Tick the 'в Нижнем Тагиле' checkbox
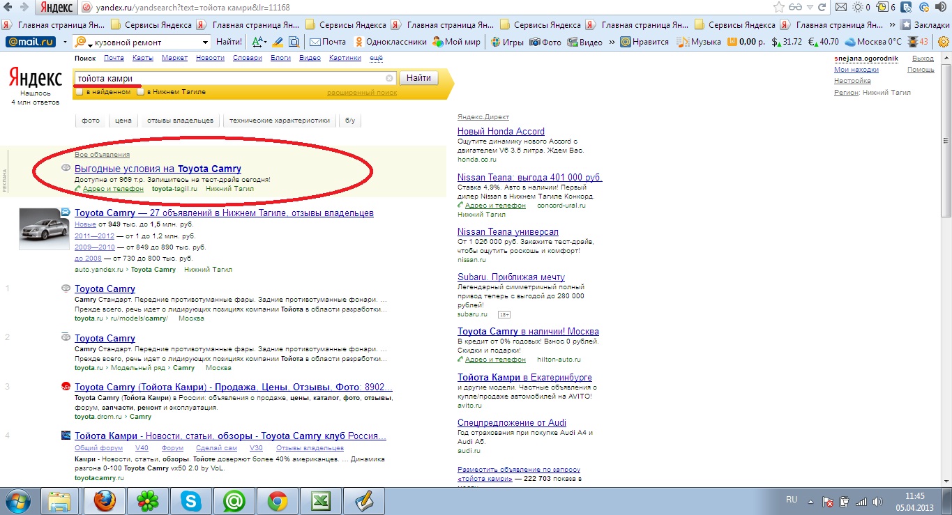 141,91
